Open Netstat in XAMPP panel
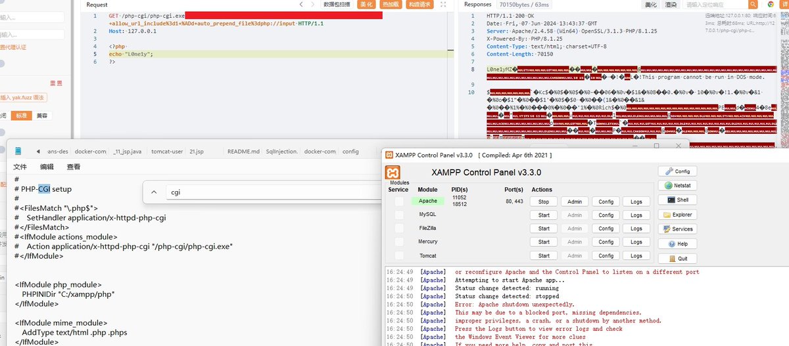789x346 pixels. point(677,186)
